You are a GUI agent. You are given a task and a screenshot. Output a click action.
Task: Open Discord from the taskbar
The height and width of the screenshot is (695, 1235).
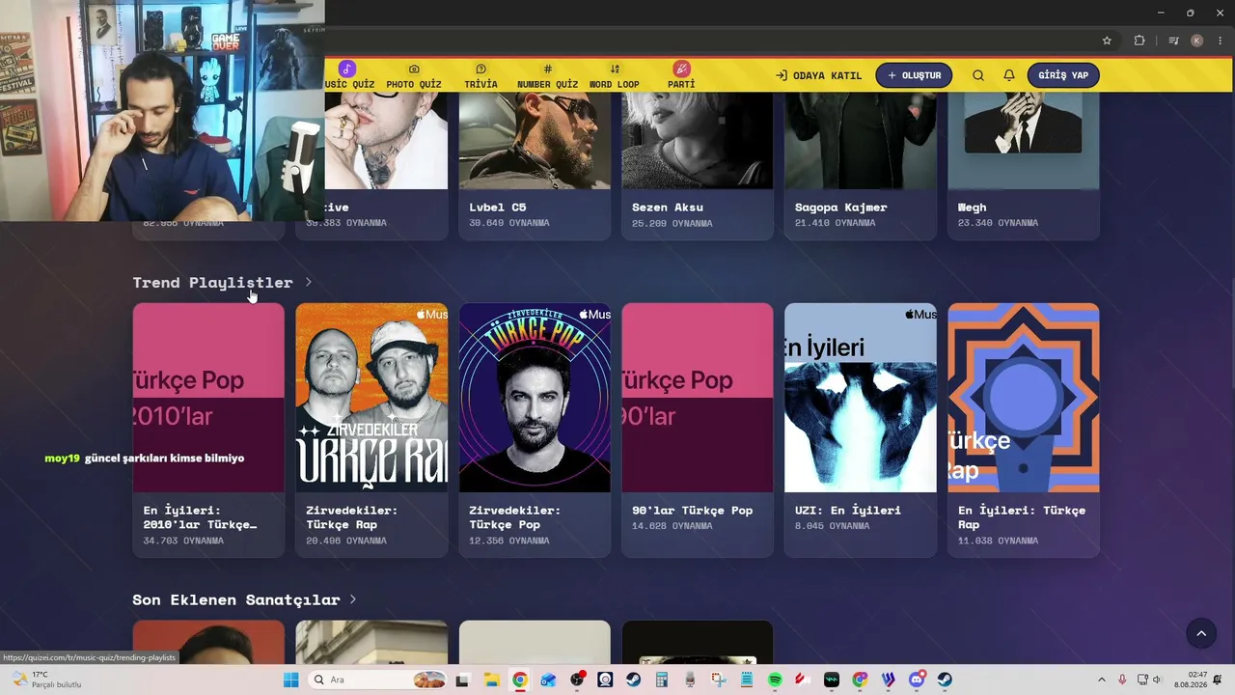pos(917,680)
